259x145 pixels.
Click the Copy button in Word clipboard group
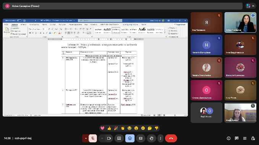15,31
